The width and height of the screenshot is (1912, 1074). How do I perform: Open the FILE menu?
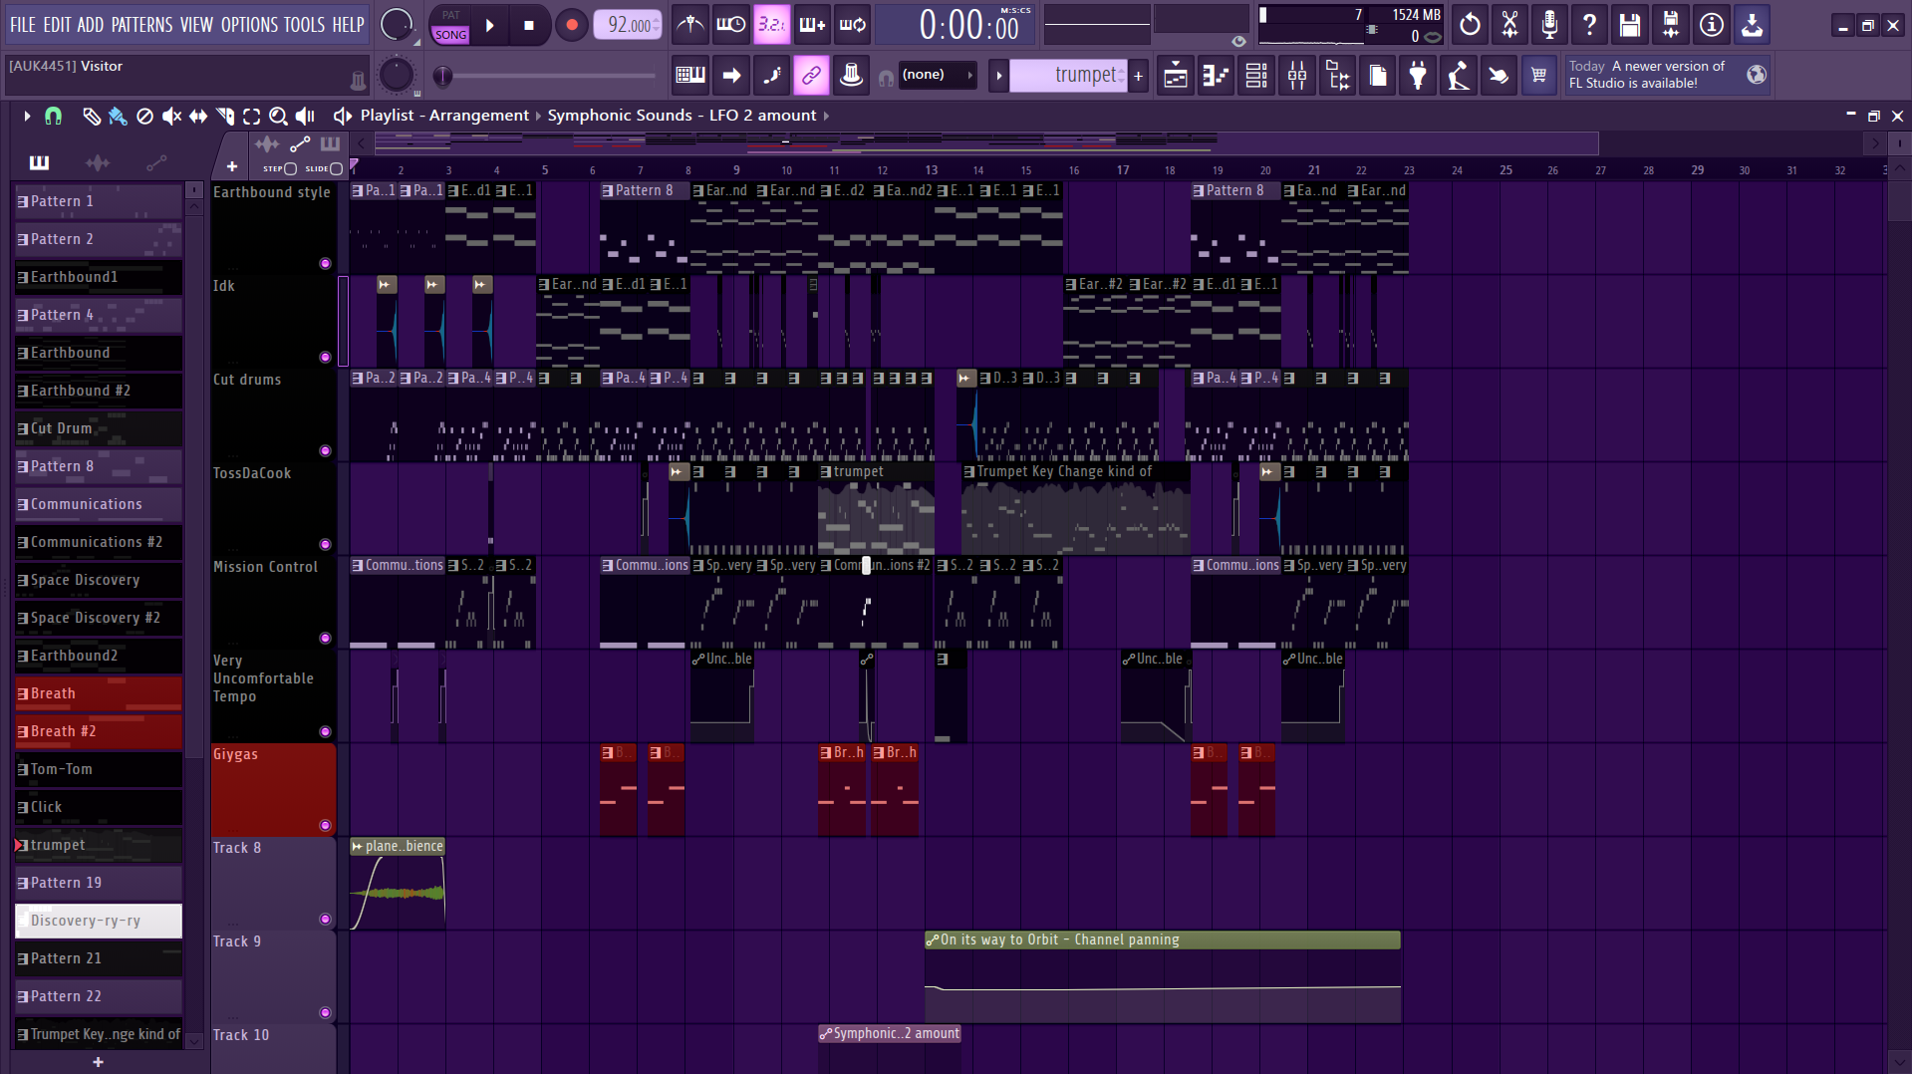click(x=22, y=25)
